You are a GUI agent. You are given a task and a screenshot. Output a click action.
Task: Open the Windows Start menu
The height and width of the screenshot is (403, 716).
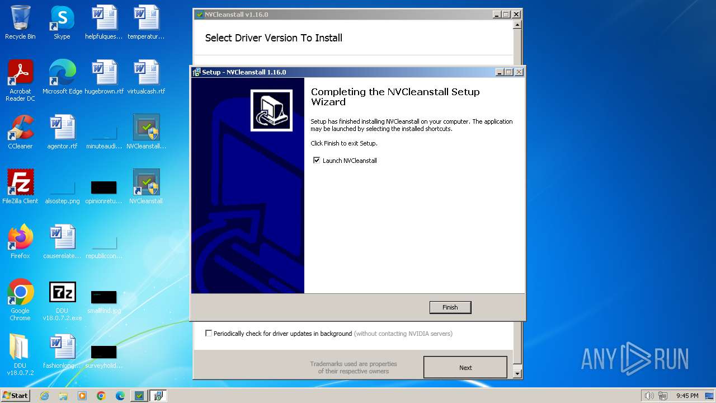pyautogui.click(x=15, y=396)
